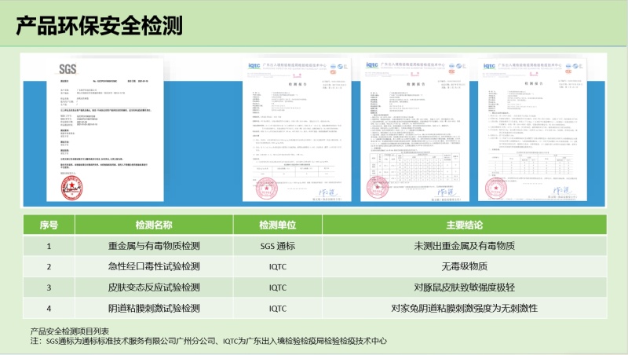
Task: Open the rightmost IQTC report image
Action: tap(532, 130)
